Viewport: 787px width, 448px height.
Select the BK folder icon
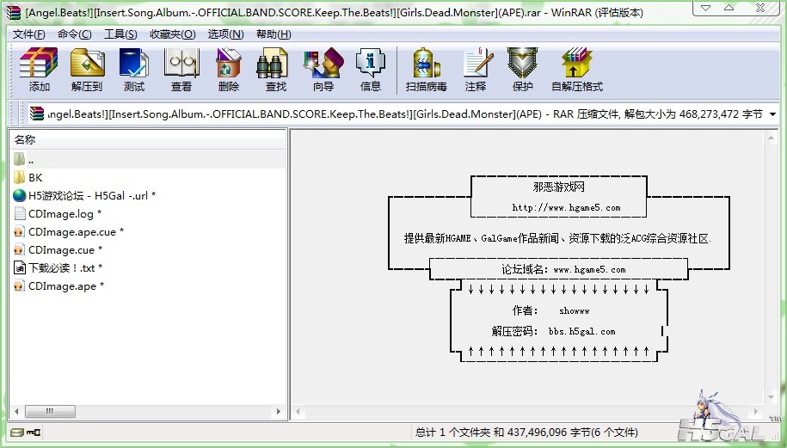(20, 178)
